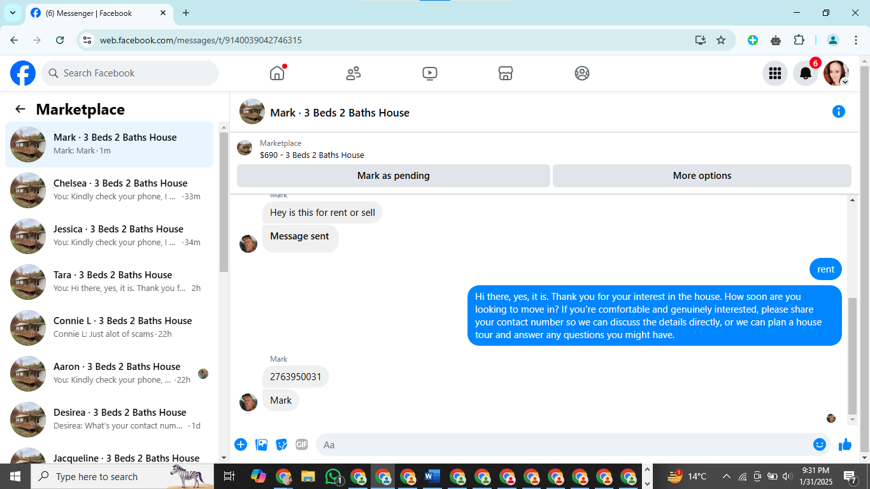Close the Messenger | Facebook tab

163,13
